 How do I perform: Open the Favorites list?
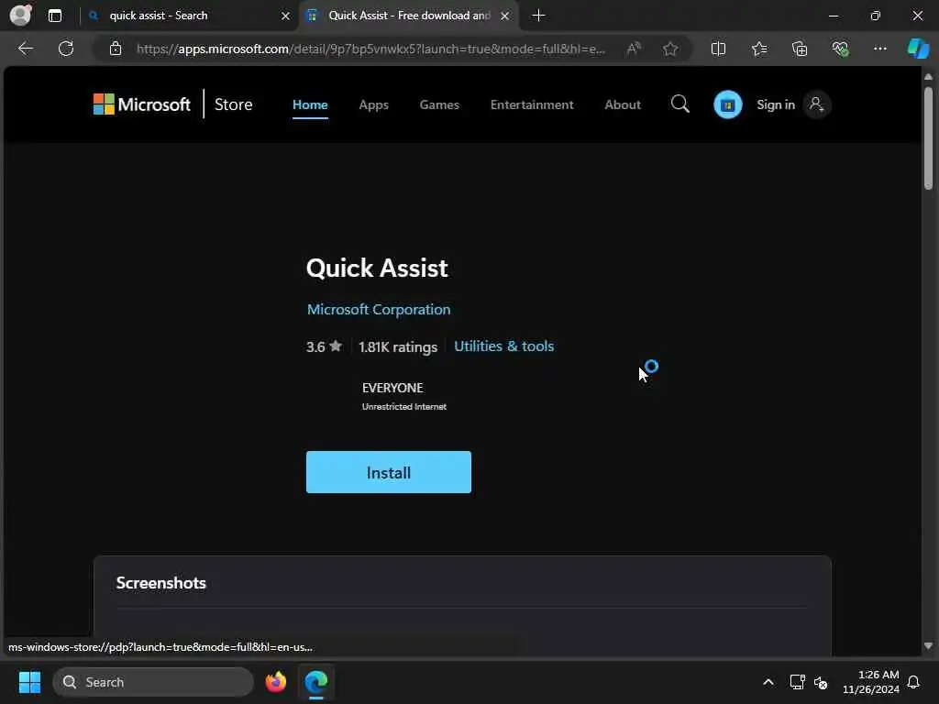(x=758, y=49)
